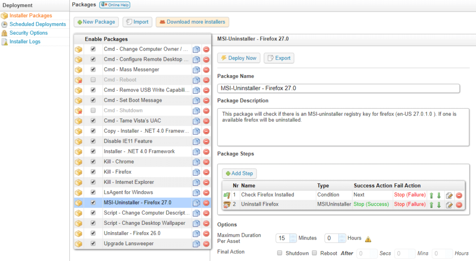Screen dimensions: 476x261
Task: Enable the Cmd - Reboot package checkbox
Action: [x=93, y=80]
